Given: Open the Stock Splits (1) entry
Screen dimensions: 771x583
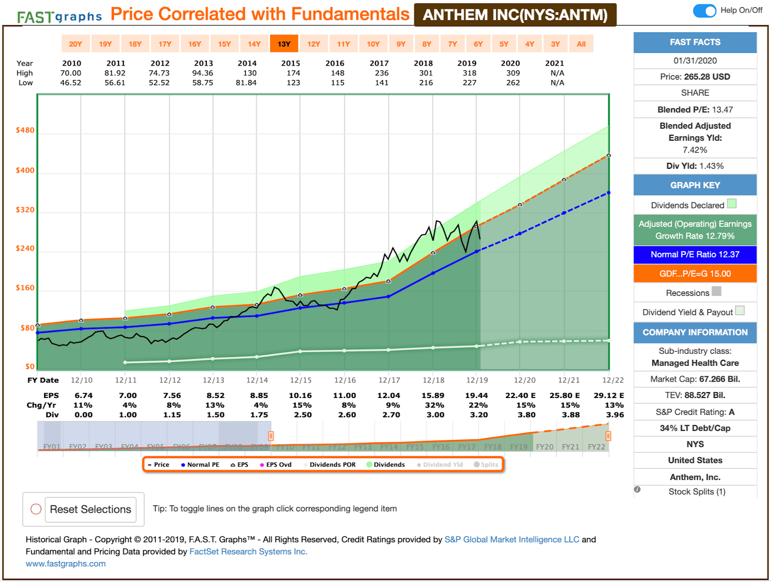Looking at the screenshot, I should (x=697, y=491).
